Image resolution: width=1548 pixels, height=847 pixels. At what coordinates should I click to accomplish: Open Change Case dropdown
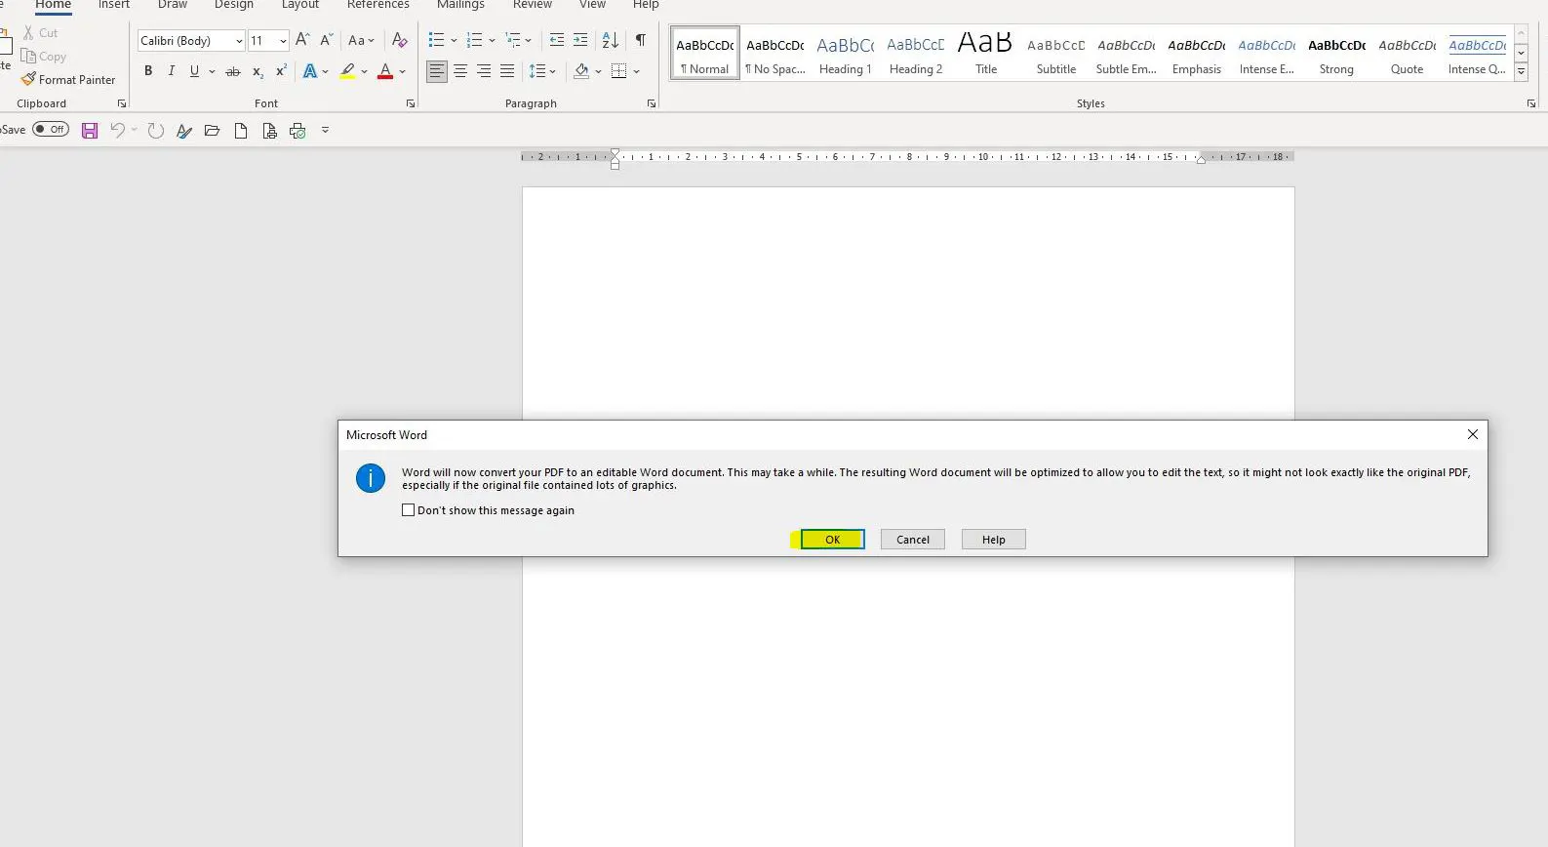[x=361, y=40]
